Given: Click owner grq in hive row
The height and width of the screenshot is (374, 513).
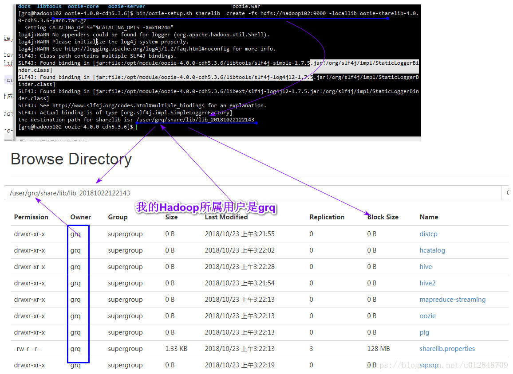Looking at the screenshot, I should click(x=75, y=267).
